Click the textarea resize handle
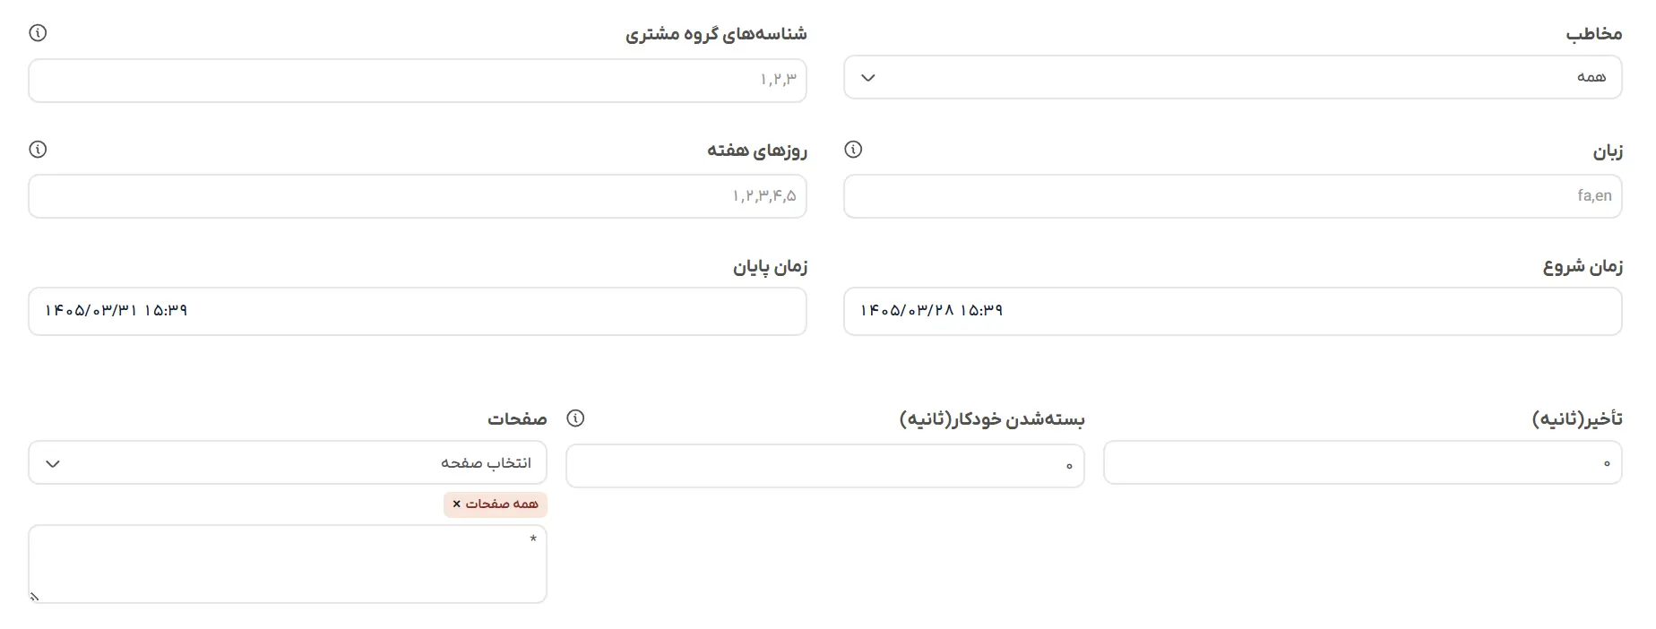This screenshot has height=629, width=1656. point(35,597)
